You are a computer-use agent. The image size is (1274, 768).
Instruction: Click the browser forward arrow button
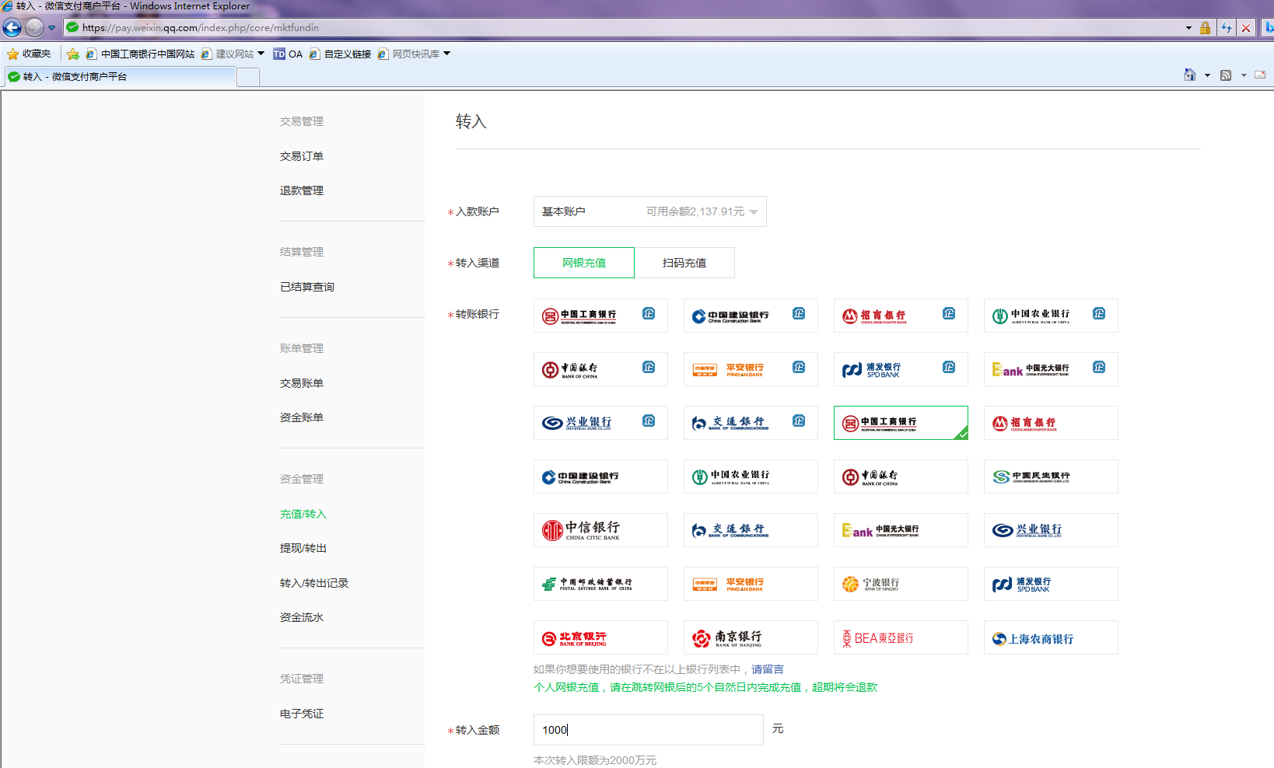pyautogui.click(x=34, y=28)
